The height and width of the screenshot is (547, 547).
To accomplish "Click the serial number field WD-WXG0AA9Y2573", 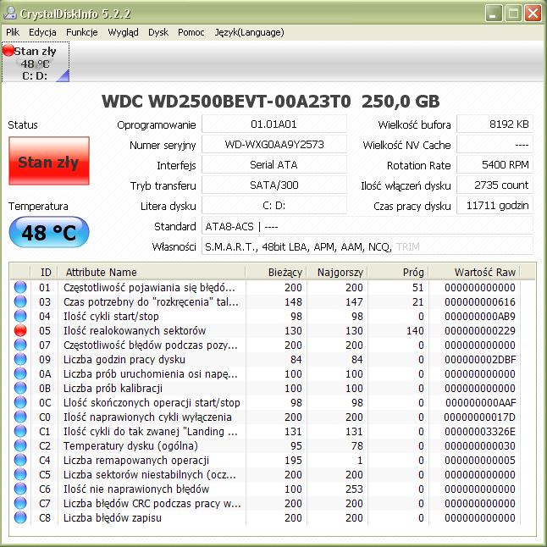I will (274, 145).
